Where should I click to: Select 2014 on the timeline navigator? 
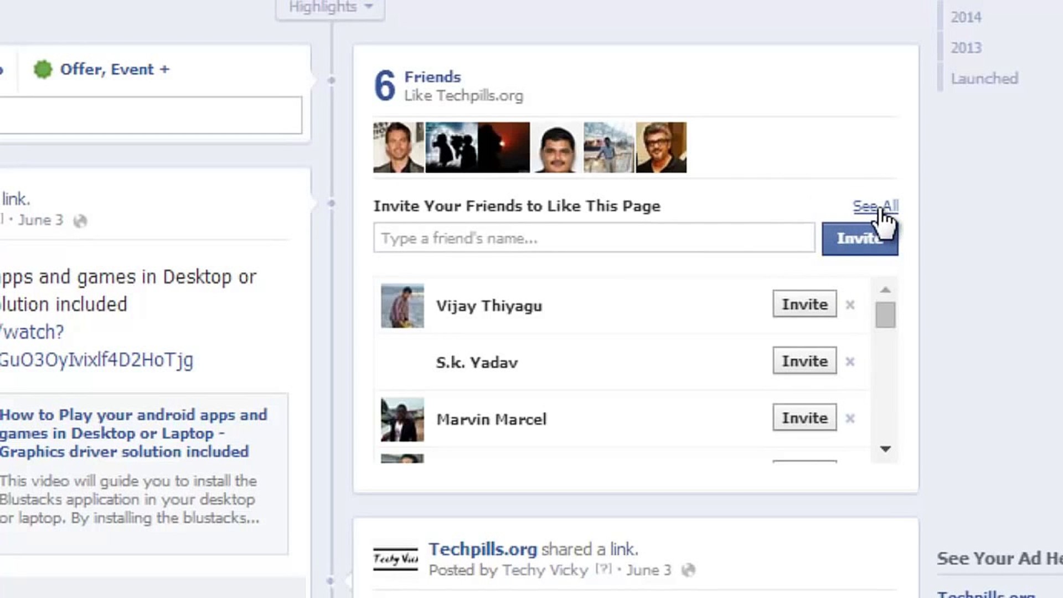pos(966,17)
